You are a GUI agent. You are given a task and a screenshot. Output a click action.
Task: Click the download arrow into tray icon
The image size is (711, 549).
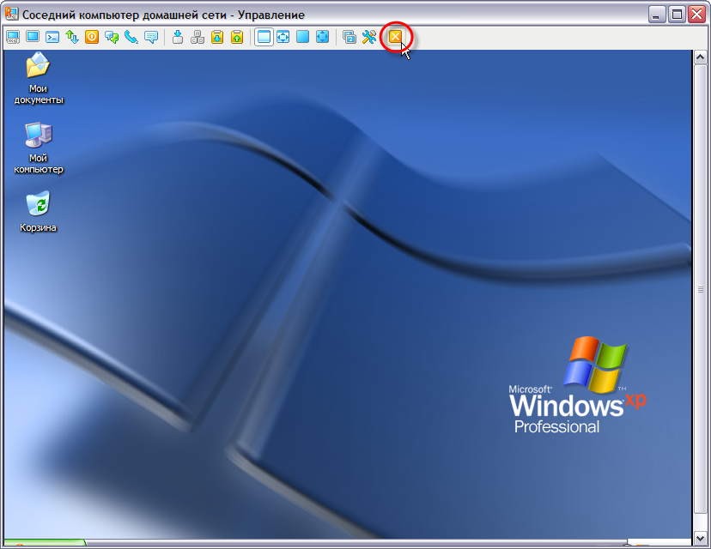178,37
